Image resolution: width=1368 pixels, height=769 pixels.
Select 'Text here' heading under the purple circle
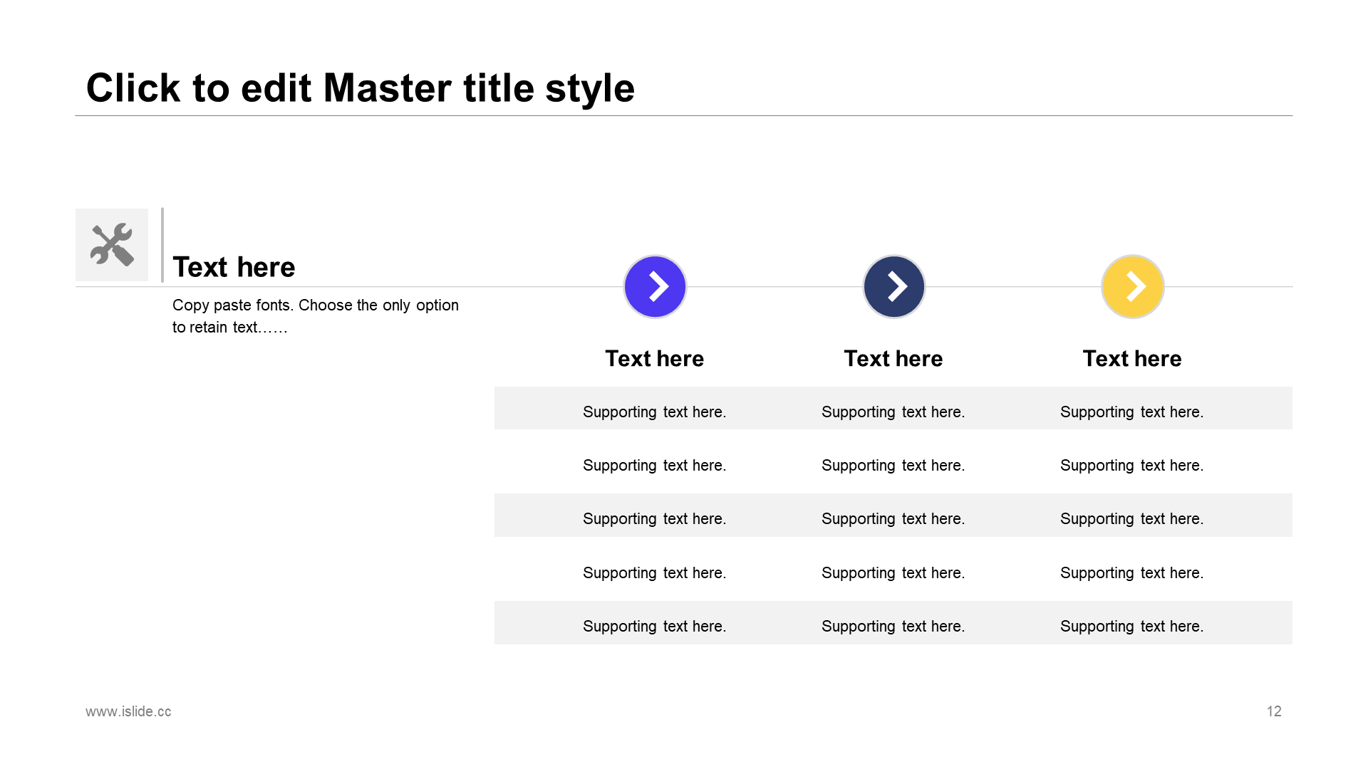pyautogui.click(x=655, y=359)
